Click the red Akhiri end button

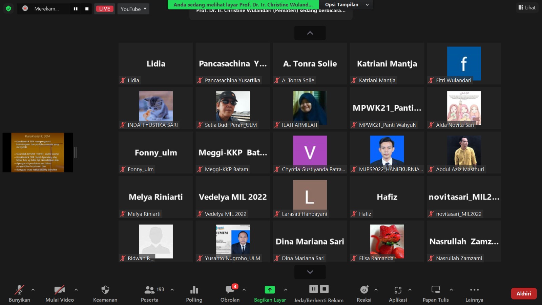pyautogui.click(x=523, y=293)
